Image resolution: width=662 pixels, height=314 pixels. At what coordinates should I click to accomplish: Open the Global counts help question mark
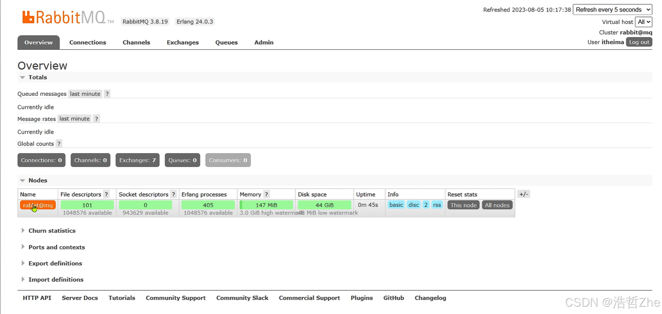(59, 144)
